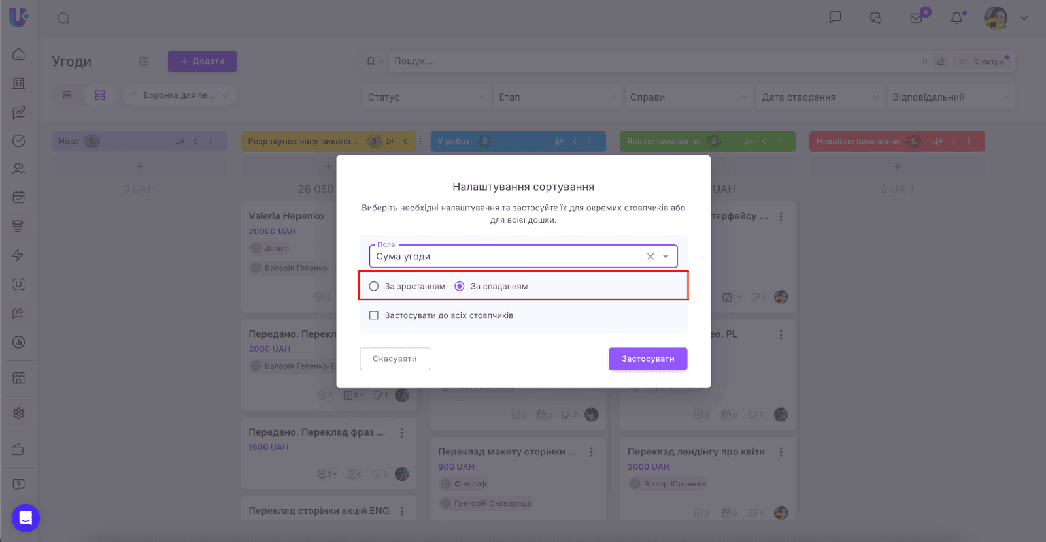
Task: Open the 'Переклад лендінгу про квіти' deal
Action: 696,452
